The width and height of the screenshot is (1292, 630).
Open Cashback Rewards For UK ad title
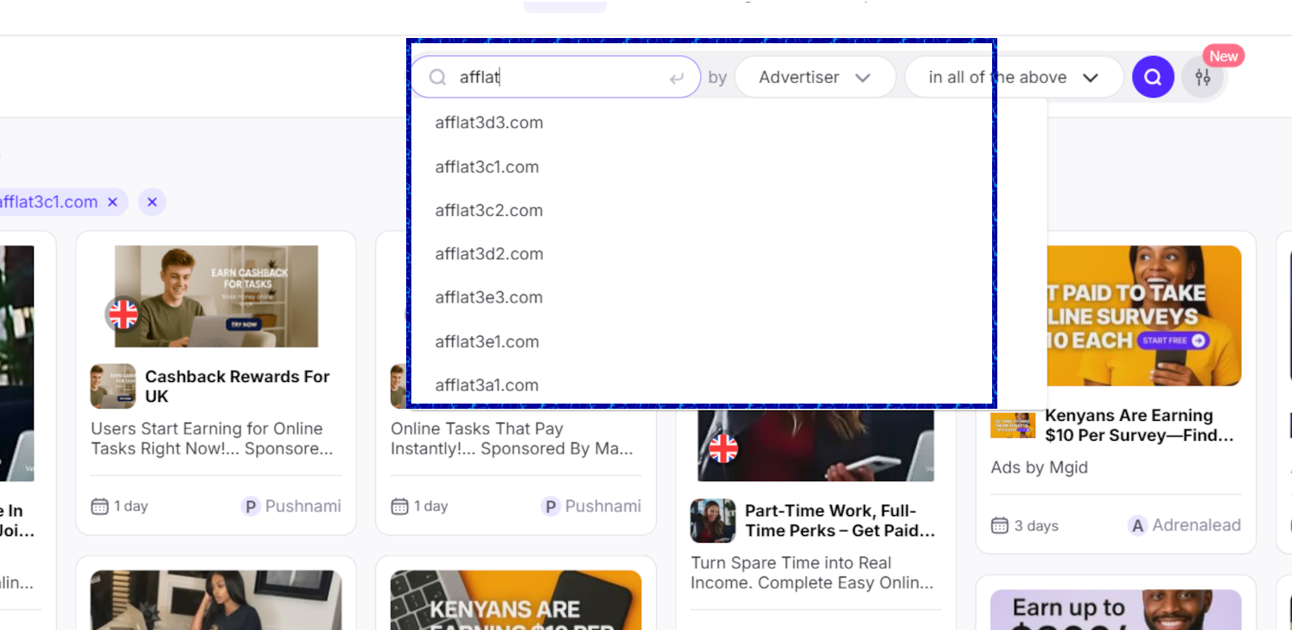tap(238, 386)
